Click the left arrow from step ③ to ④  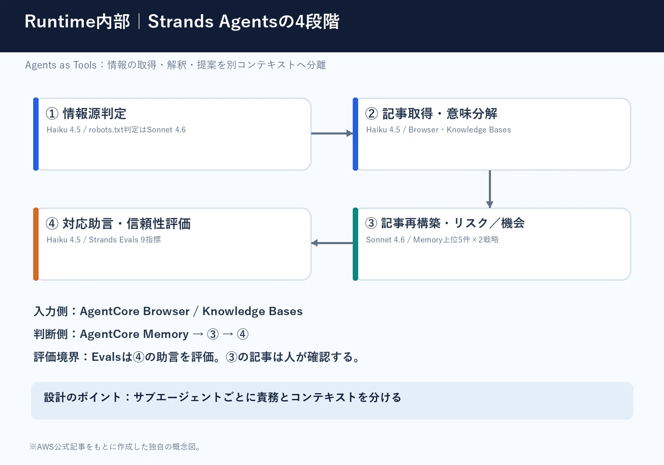pyautogui.click(x=332, y=243)
